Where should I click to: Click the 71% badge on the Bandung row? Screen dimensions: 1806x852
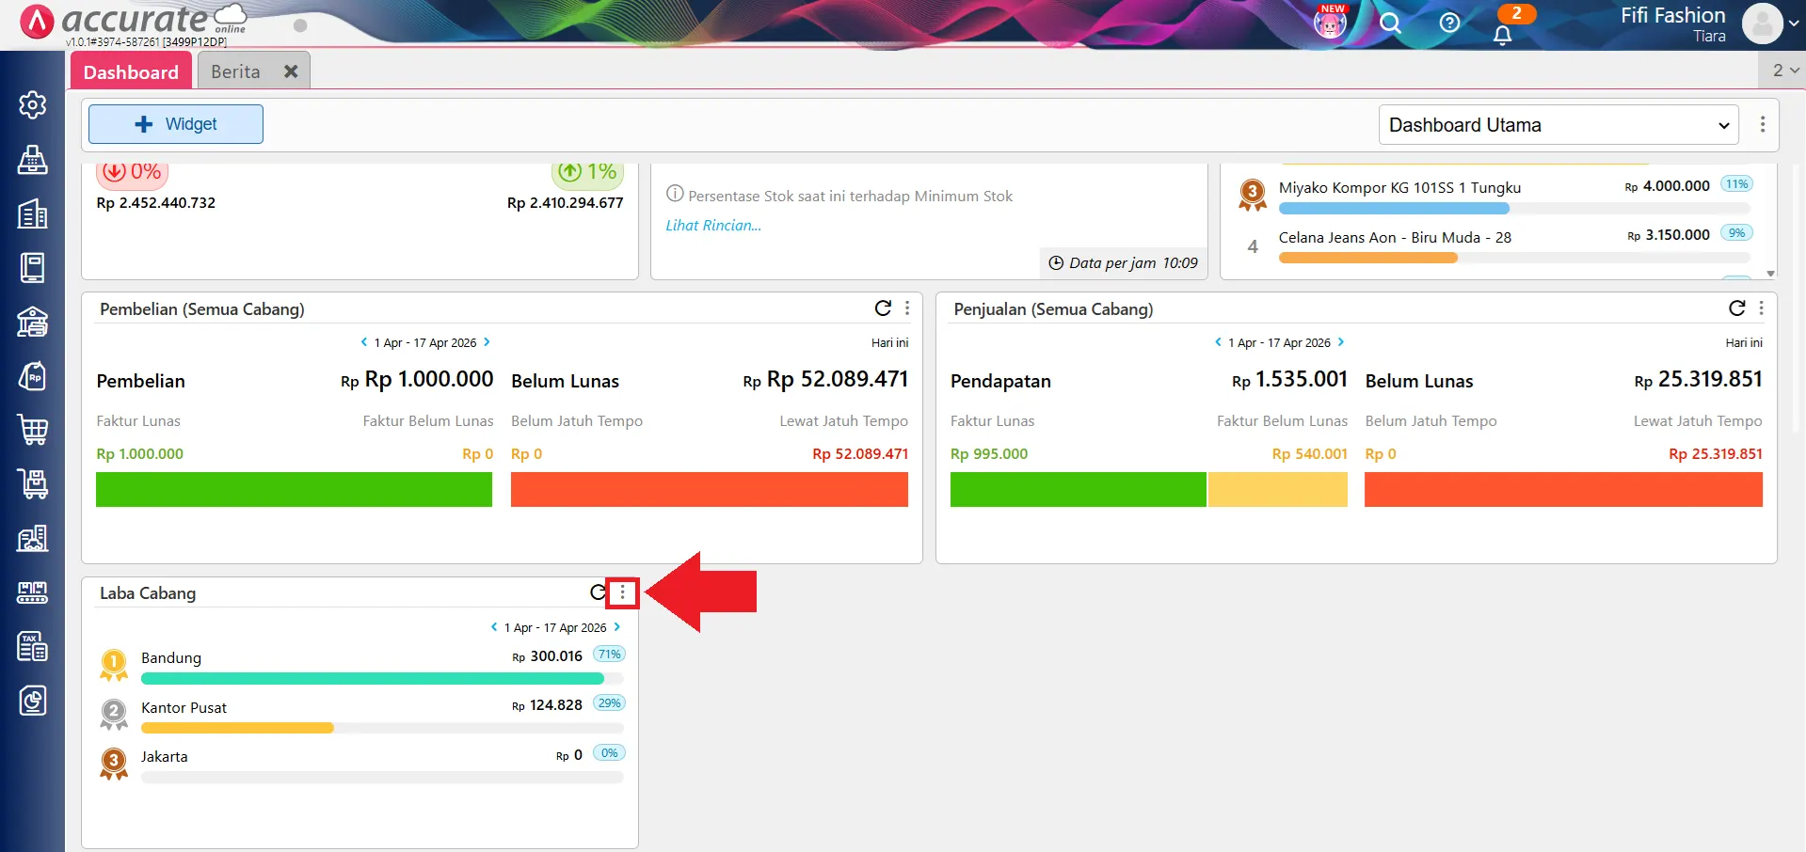coord(610,655)
